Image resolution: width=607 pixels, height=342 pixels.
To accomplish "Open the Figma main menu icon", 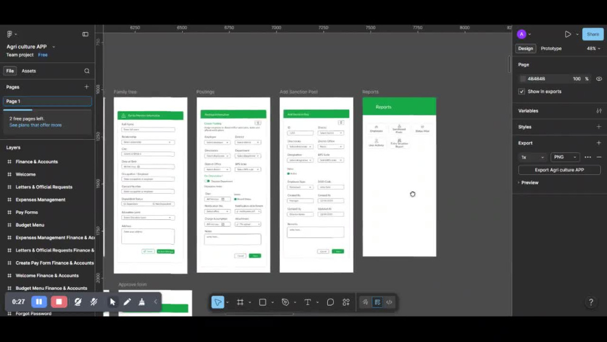I will point(10,34).
